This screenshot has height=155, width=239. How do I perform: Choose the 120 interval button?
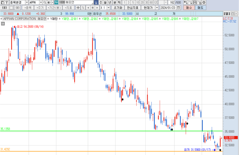(x=156, y=2)
